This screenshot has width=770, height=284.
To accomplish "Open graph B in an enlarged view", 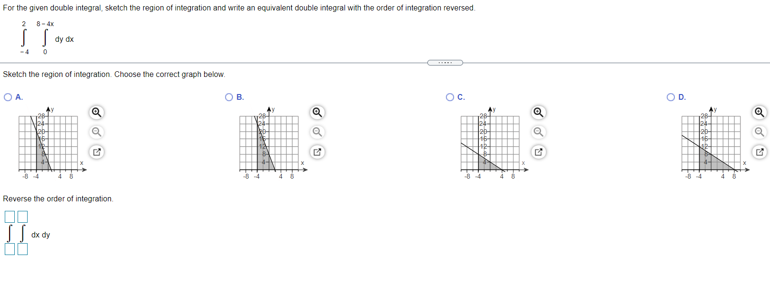I will click(x=317, y=152).
